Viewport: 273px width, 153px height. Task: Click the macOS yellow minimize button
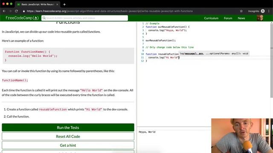[7, 4]
